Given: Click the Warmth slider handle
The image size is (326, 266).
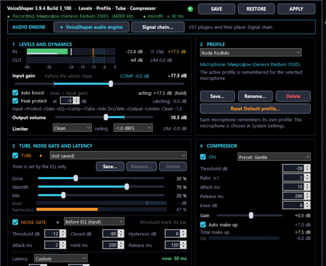Looking at the screenshot, I should 127,187.
